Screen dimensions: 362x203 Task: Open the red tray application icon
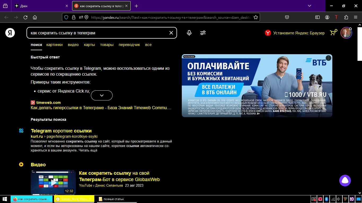(320, 199)
